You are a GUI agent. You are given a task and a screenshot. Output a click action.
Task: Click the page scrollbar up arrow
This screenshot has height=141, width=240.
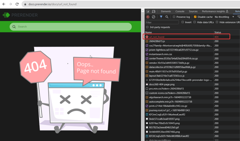tap(143, 11)
